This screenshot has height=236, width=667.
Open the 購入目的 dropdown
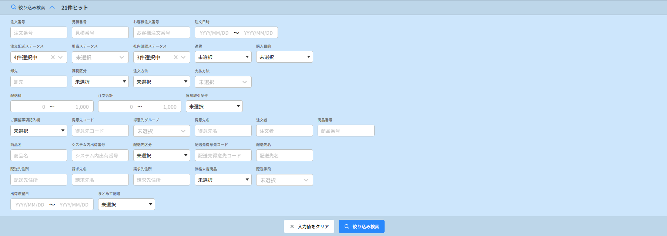tap(284, 57)
